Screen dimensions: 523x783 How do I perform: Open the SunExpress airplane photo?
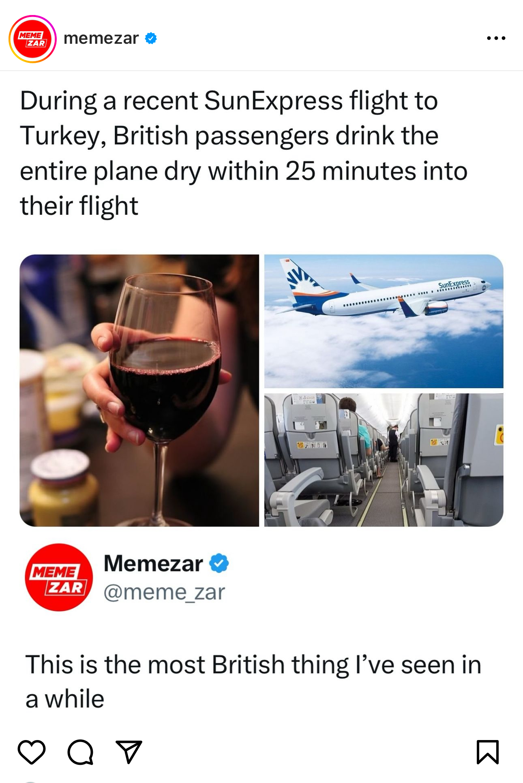384,321
